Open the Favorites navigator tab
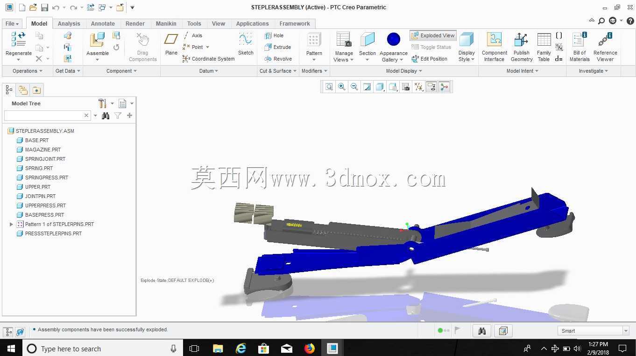This screenshot has width=636, height=356. (36, 90)
